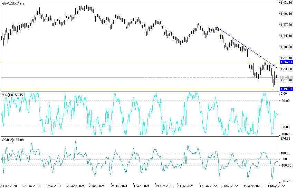Click the 2 Dec 2021 date label
The image size is (297, 190).
185,186
